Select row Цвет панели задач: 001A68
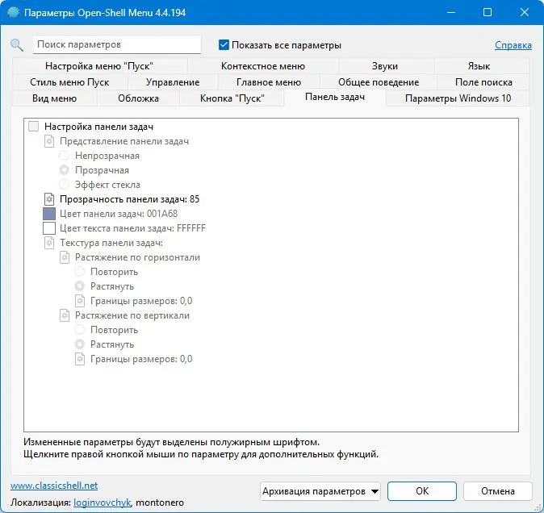This screenshot has width=544, height=513. [119, 214]
